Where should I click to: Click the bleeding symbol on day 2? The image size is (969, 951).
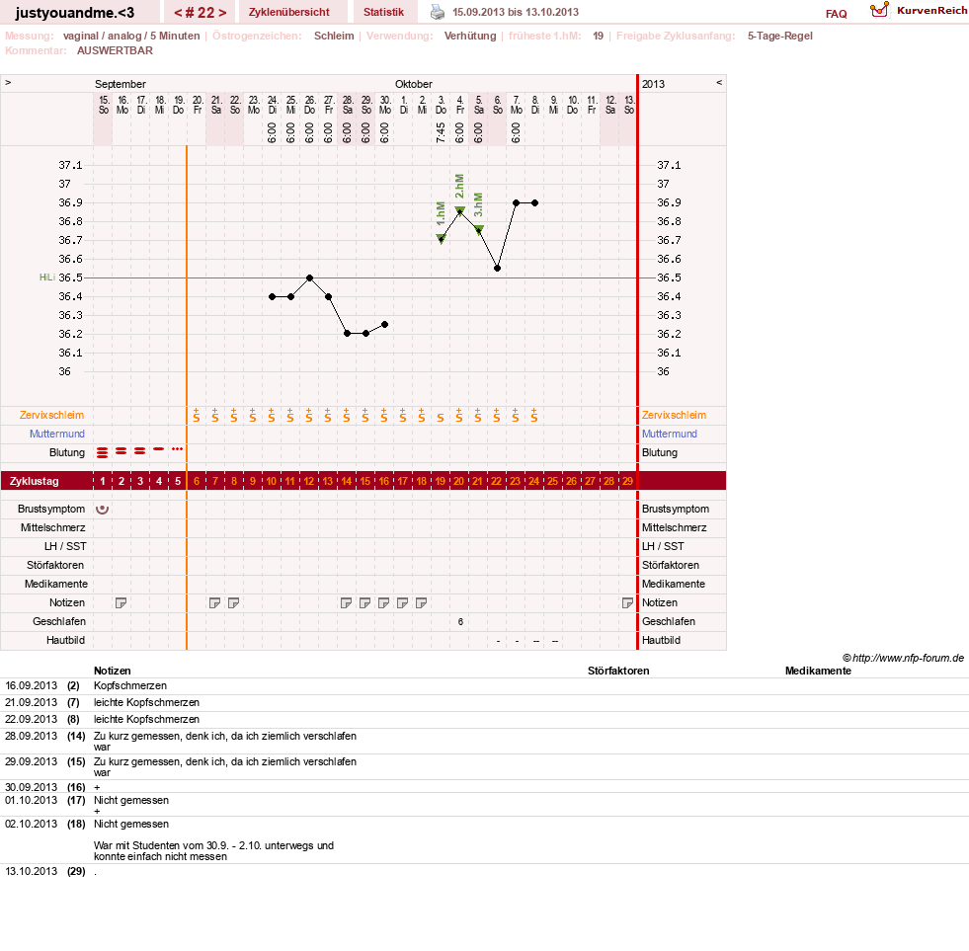121,451
